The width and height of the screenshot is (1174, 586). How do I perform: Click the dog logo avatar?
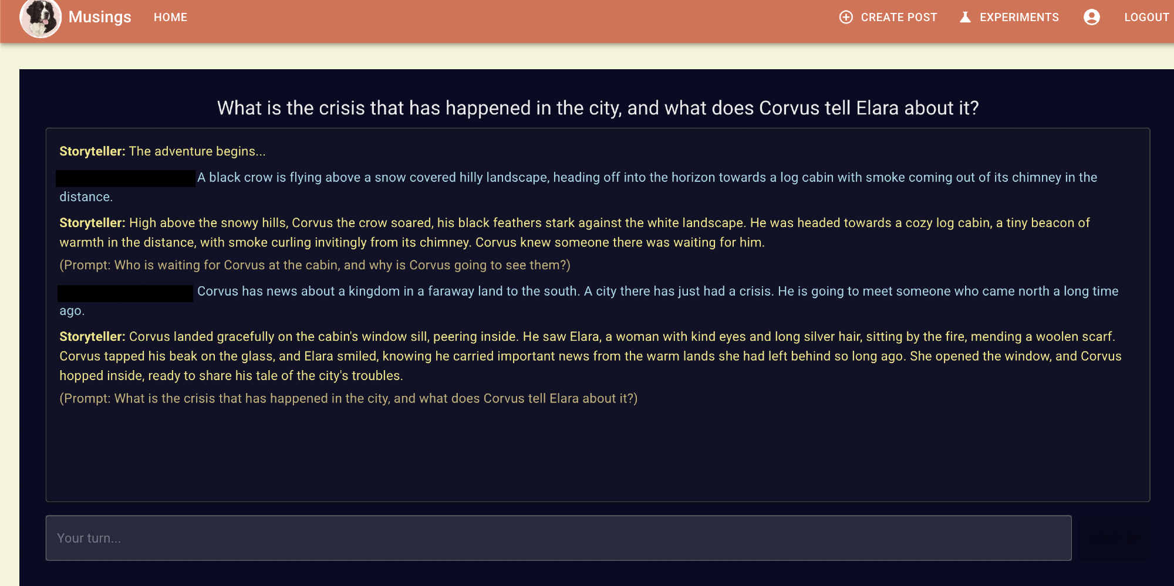tap(40, 18)
